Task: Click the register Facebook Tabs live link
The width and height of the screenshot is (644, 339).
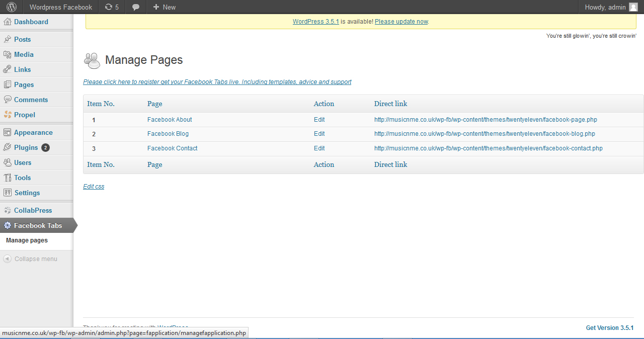Action: pyautogui.click(x=217, y=81)
